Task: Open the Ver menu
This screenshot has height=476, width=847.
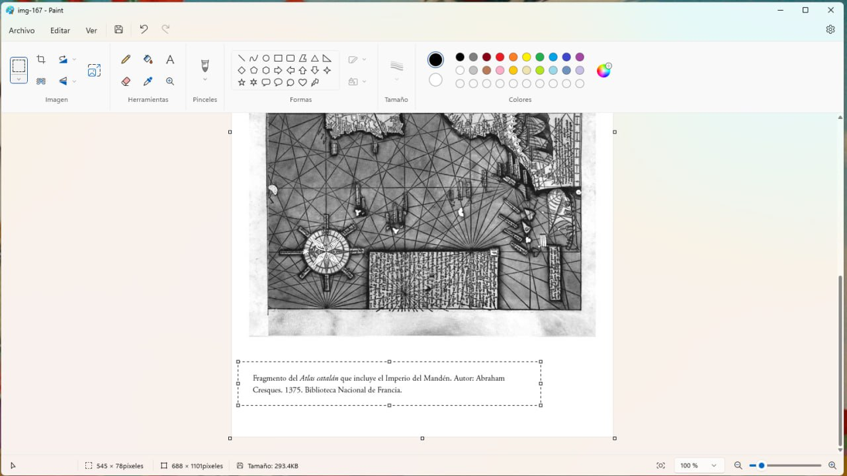Action: 91,30
